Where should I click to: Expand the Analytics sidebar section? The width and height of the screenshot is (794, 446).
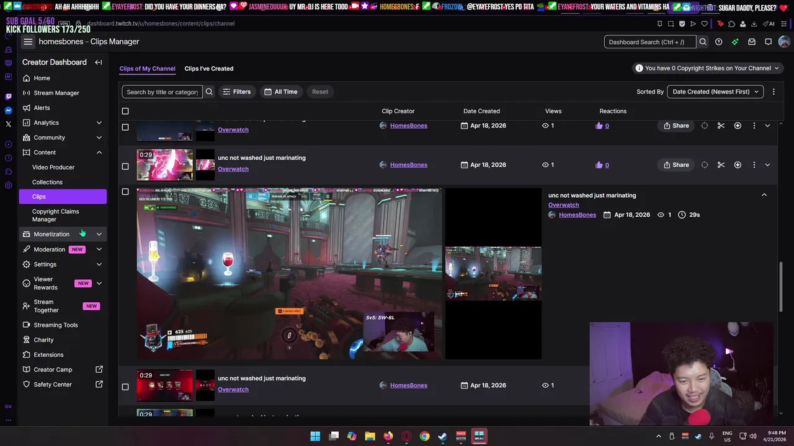point(99,123)
